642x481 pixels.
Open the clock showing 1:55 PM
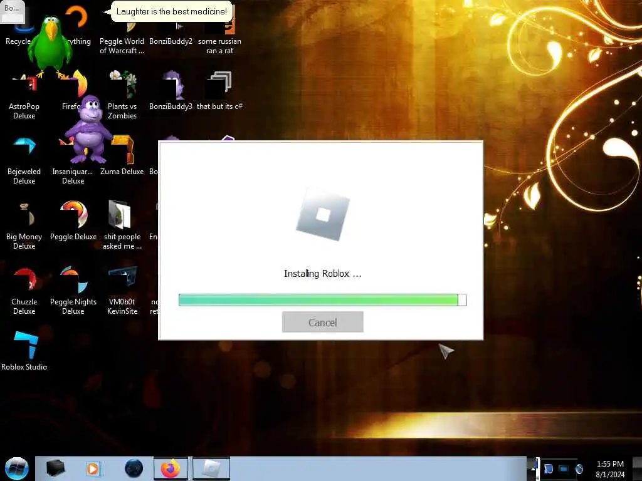pyautogui.click(x=610, y=468)
